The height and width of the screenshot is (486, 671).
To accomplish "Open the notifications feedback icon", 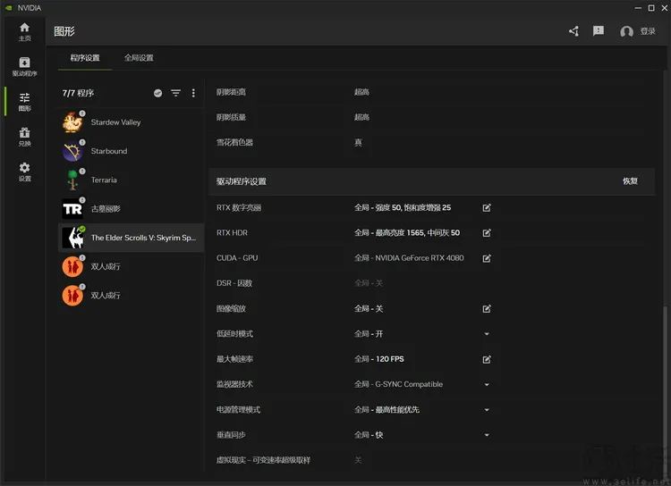I will coord(599,31).
